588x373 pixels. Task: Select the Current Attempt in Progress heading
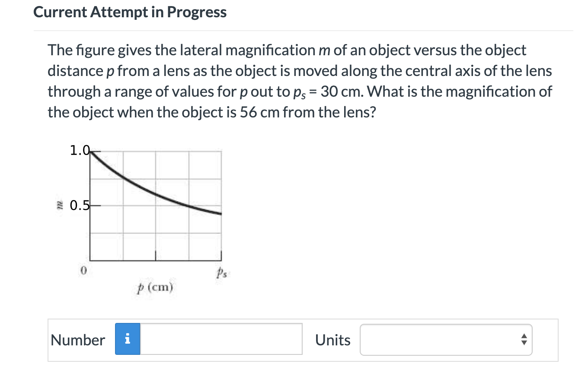click(130, 13)
